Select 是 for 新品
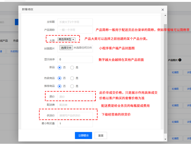Viewport: 191px width, 144px height. point(72,67)
